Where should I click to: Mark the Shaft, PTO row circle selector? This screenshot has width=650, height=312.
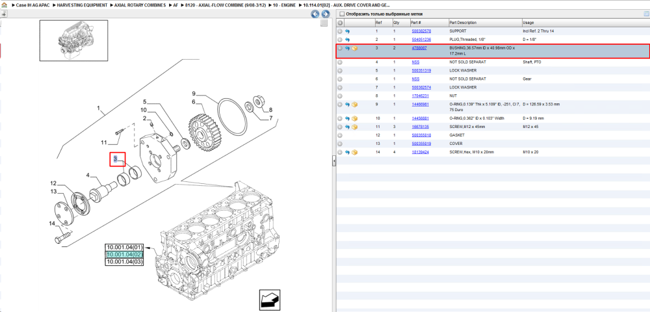(x=340, y=62)
